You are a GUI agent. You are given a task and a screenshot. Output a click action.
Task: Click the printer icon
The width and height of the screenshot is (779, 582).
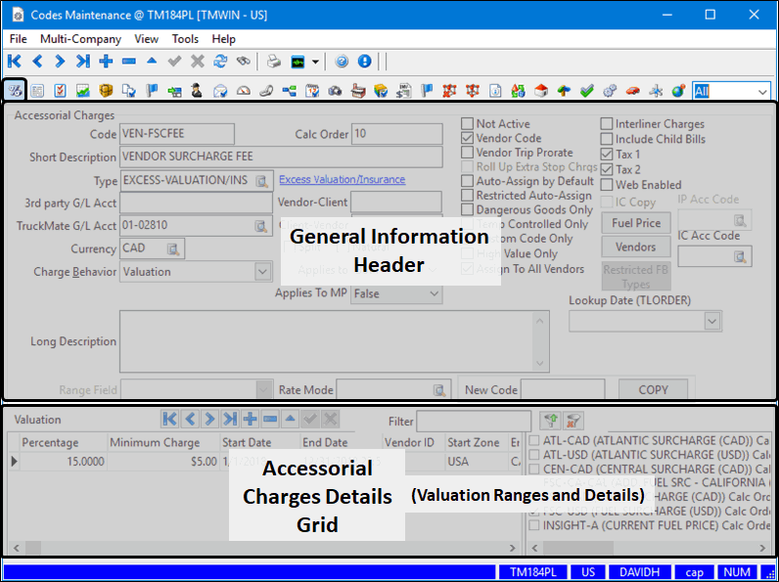(274, 62)
